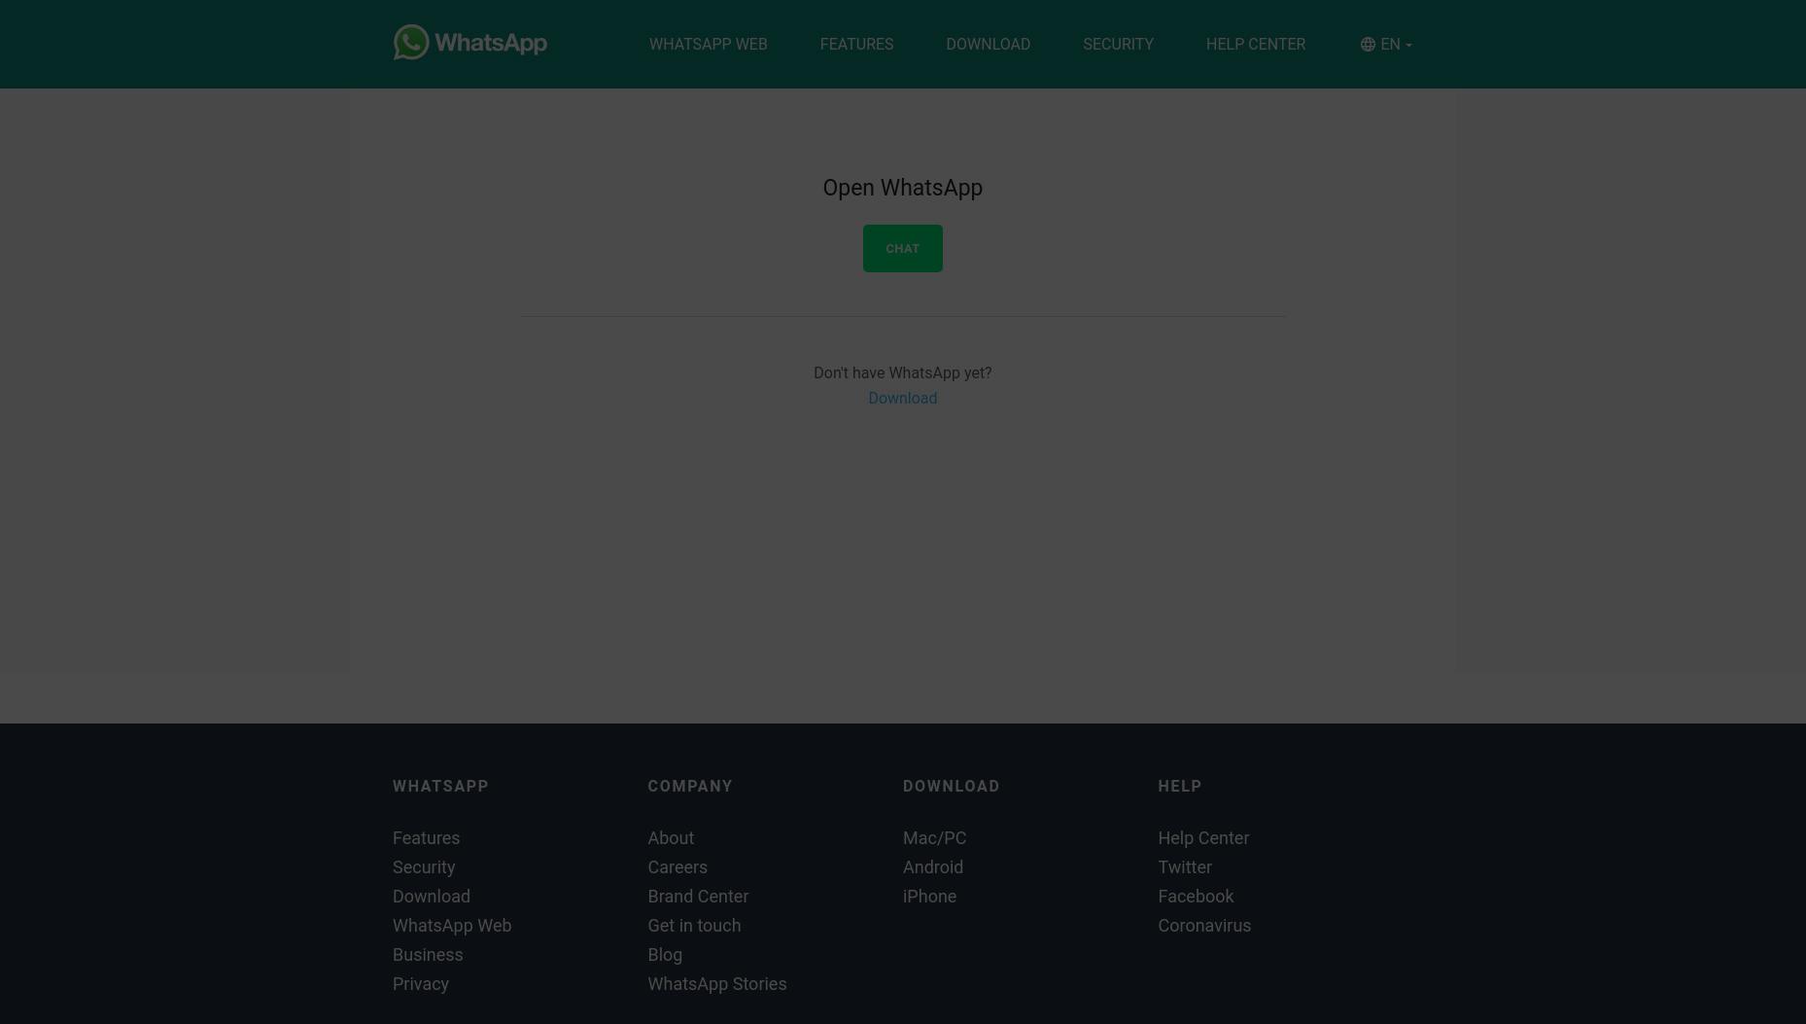Visit the Careers link
The height and width of the screenshot is (1024, 1806).
click(677, 867)
